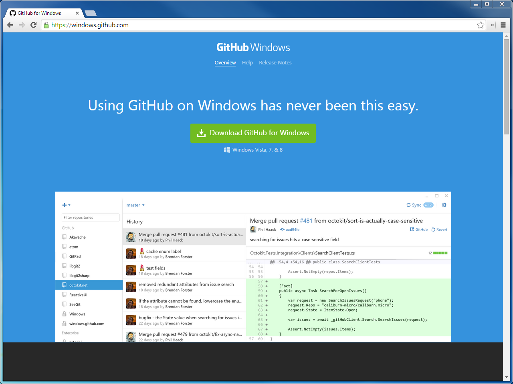Click the Sync label
Viewport: 513px width, 384px height.
416,205
